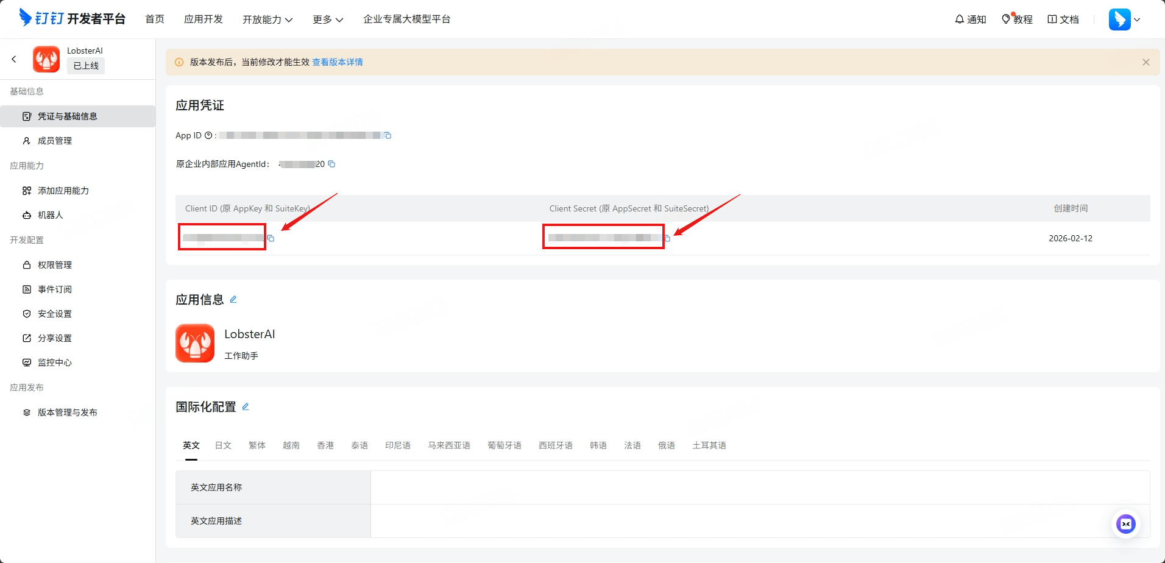Open the 通知 notifications bell

(x=970, y=19)
